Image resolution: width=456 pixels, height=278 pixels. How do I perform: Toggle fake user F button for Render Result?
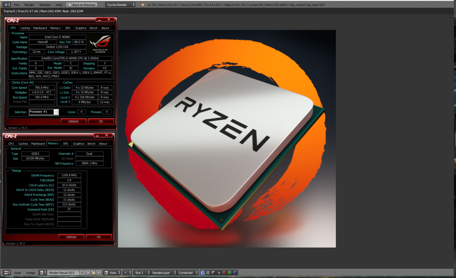click(82, 272)
